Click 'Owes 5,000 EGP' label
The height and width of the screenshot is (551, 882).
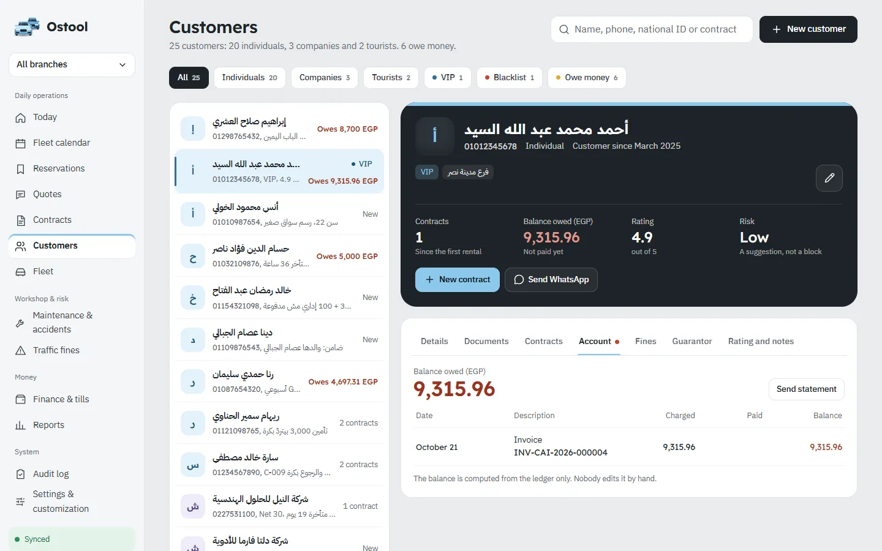click(x=347, y=257)
